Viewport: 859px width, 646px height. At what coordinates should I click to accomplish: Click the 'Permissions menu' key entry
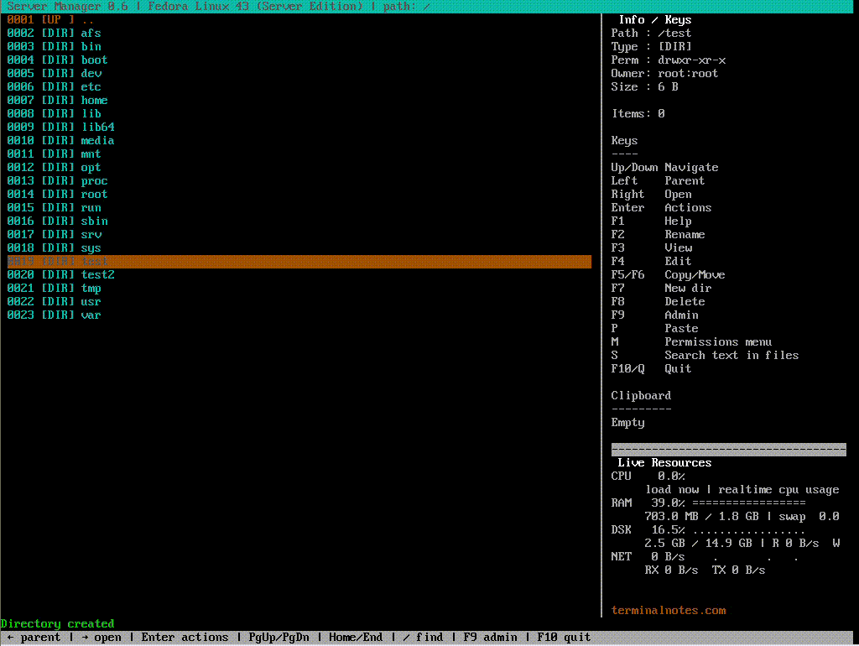(717, 341)
